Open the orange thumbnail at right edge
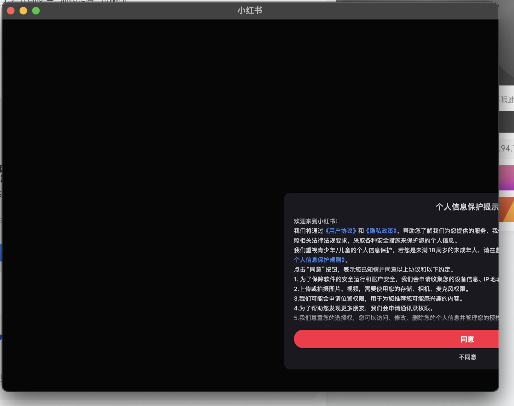The image size is (514, 406). click(x=506, y=209)
